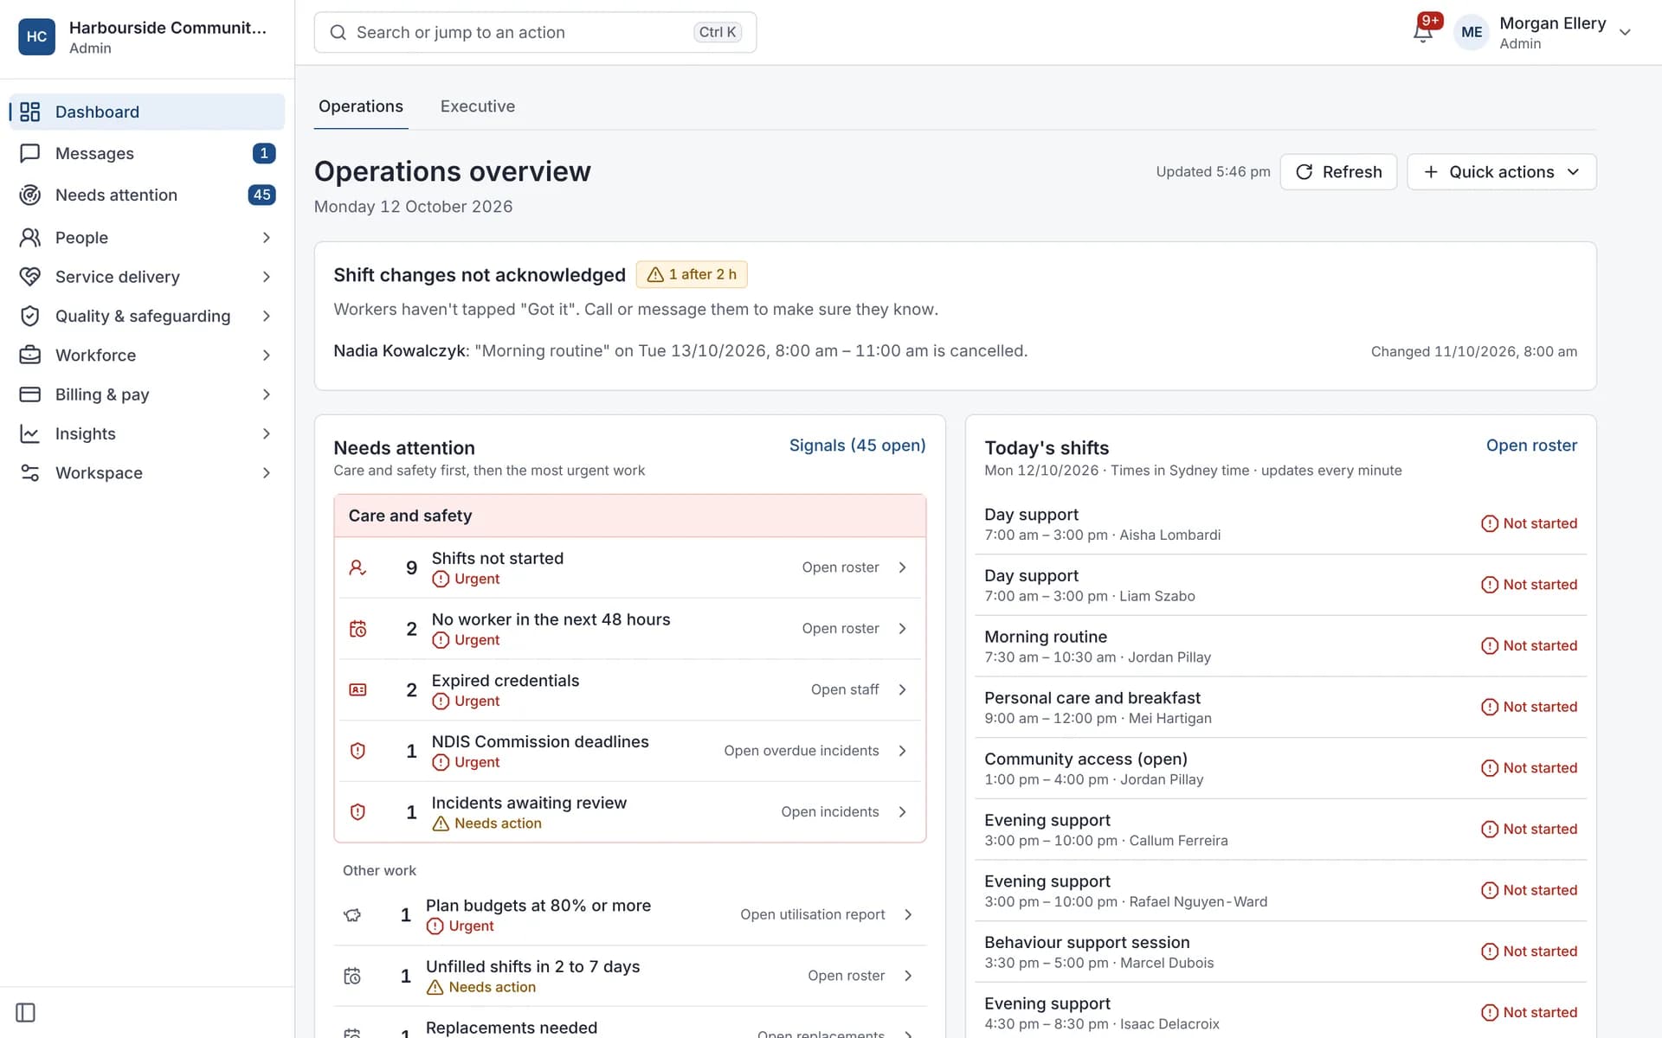The height and width of the screenshot is (1038, 1662).
Task: Click the Workspace sliders icon
Action: point(30,472)
